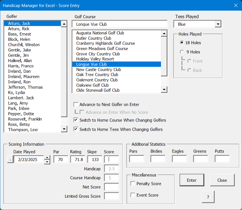Viewport: 242px width, 210px height.
Task: Click the golf course list up arrow
Action: tap(164, 33)
